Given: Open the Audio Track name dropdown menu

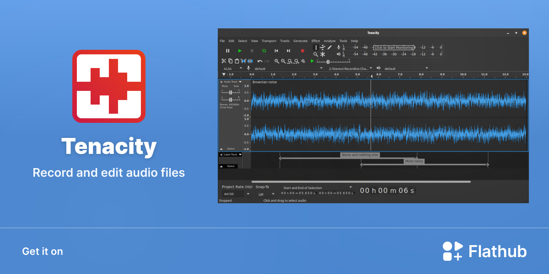Looking at the screenshot, I should coord(233,82).
